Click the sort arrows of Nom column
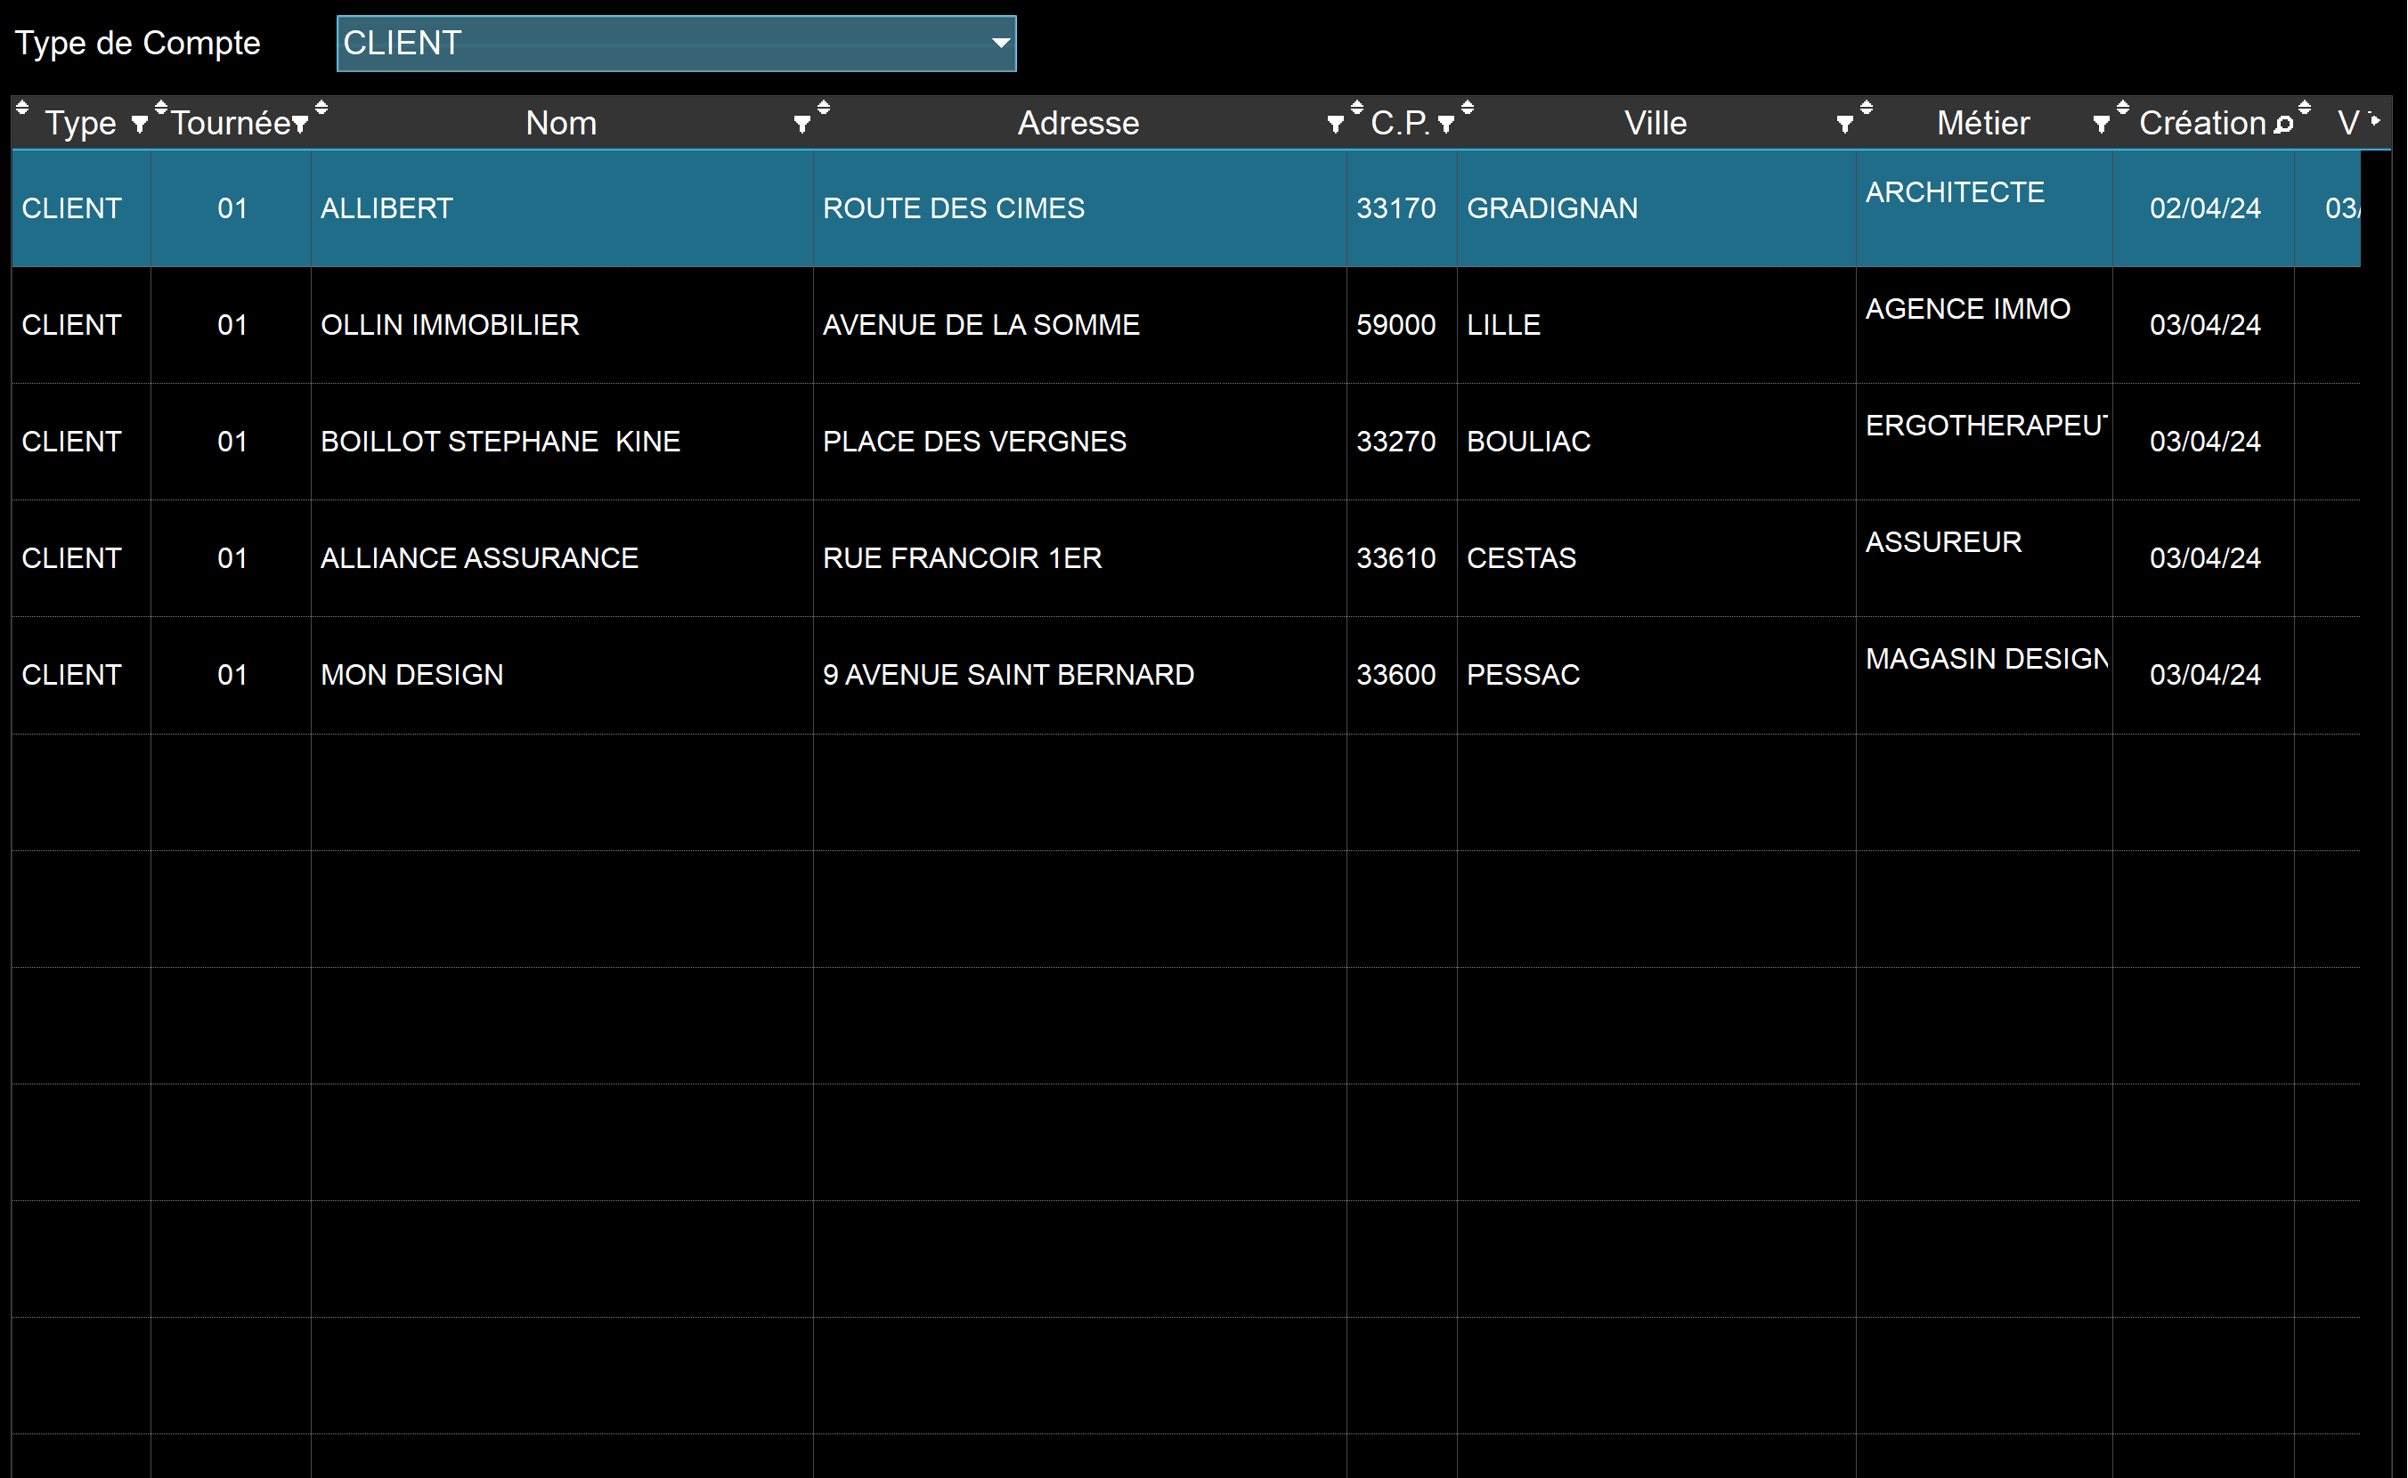 [x=321, y=109]
